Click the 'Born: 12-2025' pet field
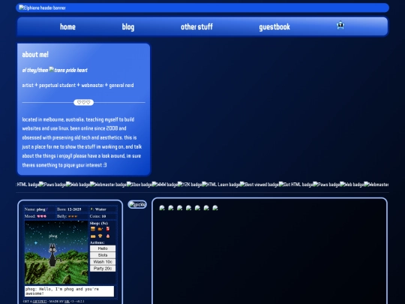 [69, 209]
